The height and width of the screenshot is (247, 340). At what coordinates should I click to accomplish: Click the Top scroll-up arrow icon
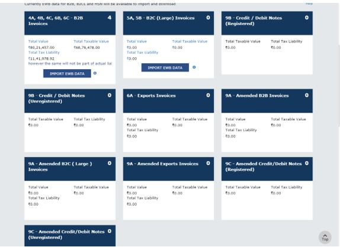coord(325,238)
